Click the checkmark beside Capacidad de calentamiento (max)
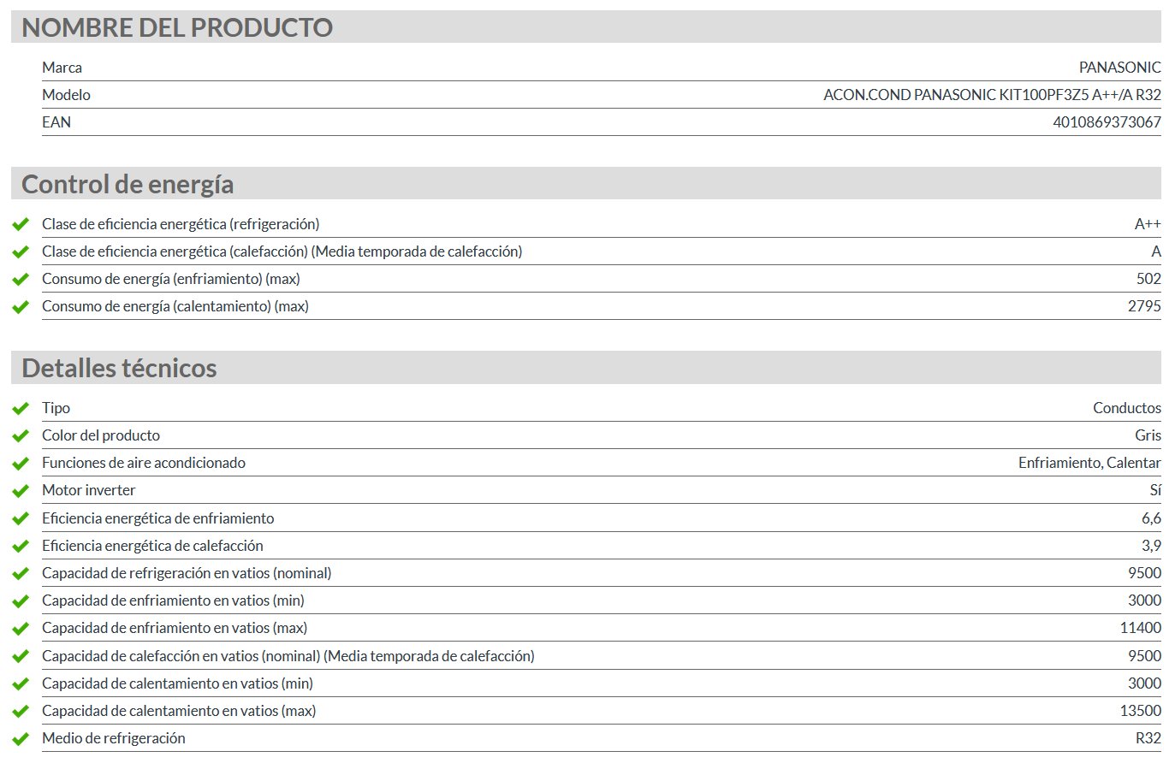This screenshot has width=1175, height=775. tap(21, 712)
